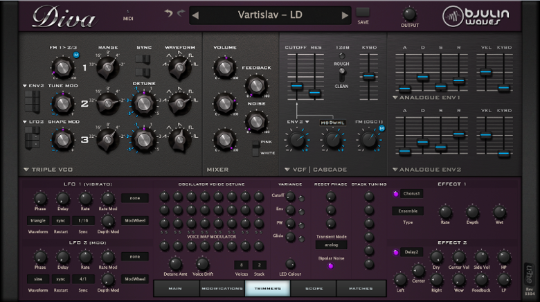Click the Vartislav – LD preset name display
This screenshot has width=540, height=302.
click(270, 15)
